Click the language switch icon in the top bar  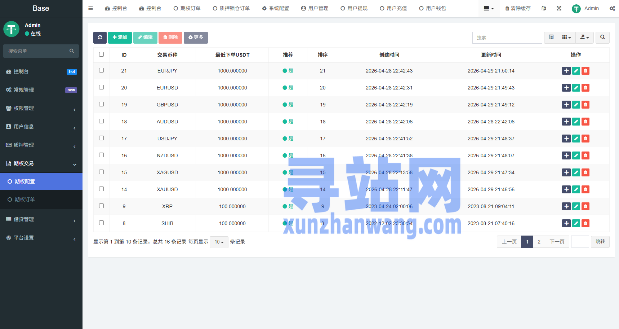pos(544,8)
